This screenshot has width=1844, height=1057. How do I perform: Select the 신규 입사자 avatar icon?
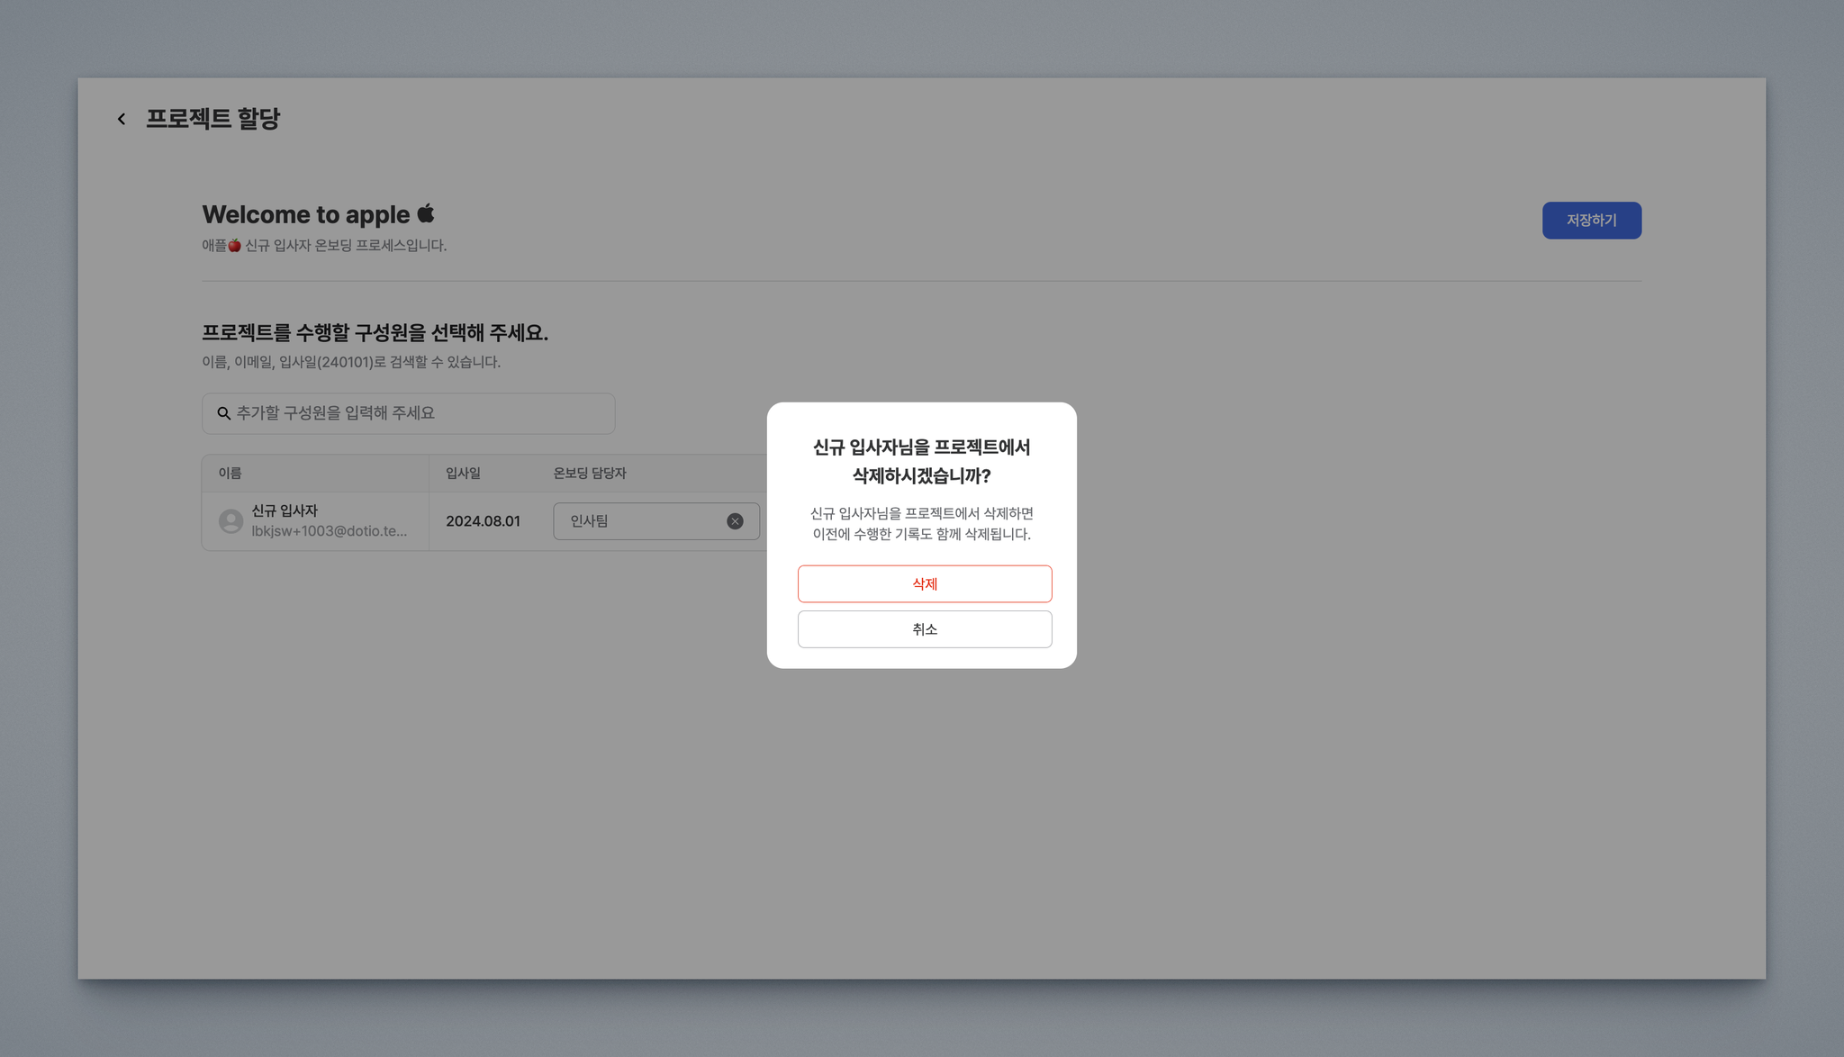[231, 521]
